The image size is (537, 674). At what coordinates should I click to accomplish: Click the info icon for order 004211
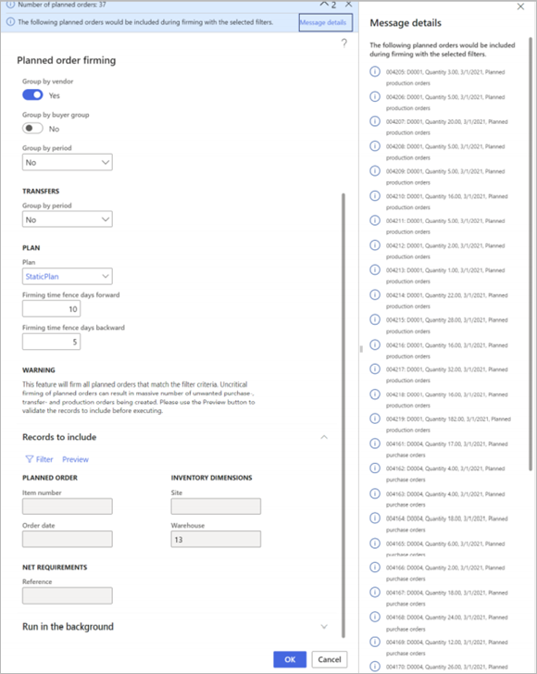[x=375, y=220]
